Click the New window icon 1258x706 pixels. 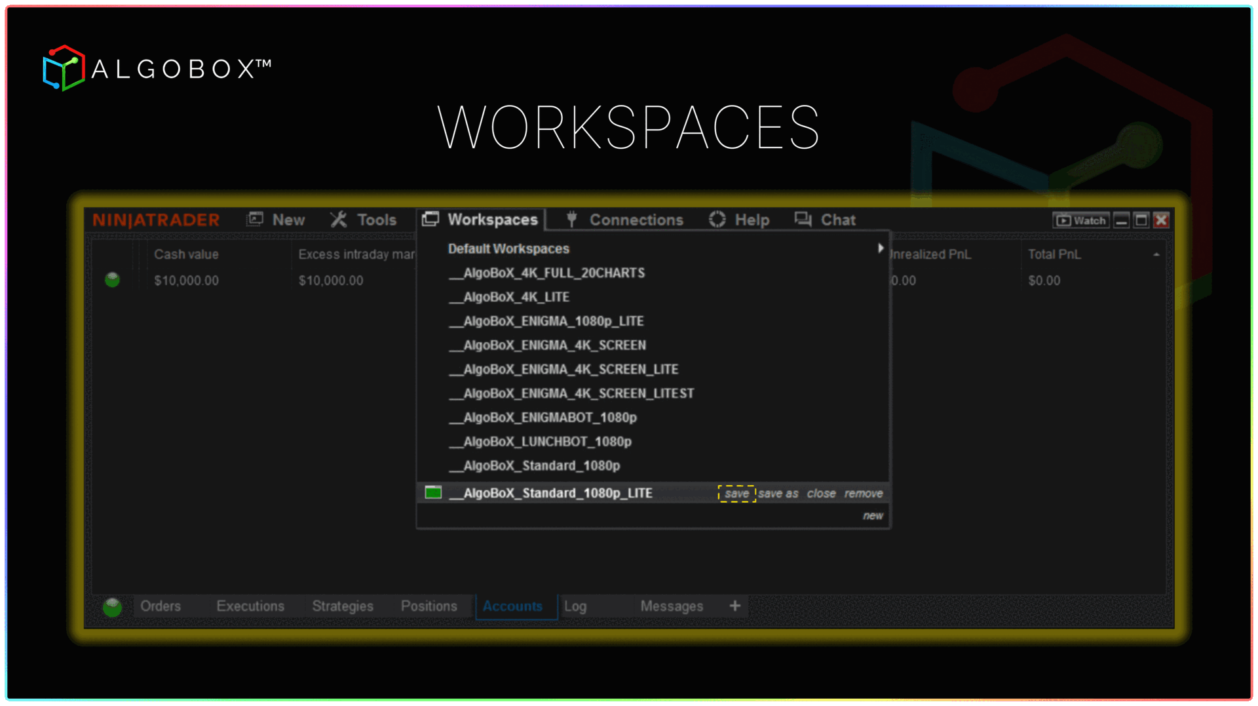click(255, 220)
